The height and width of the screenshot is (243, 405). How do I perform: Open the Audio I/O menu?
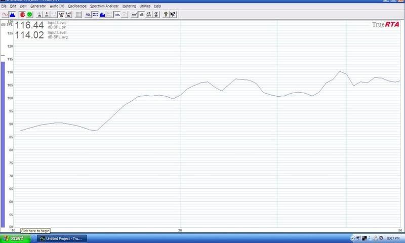click(x=57, y=6)
